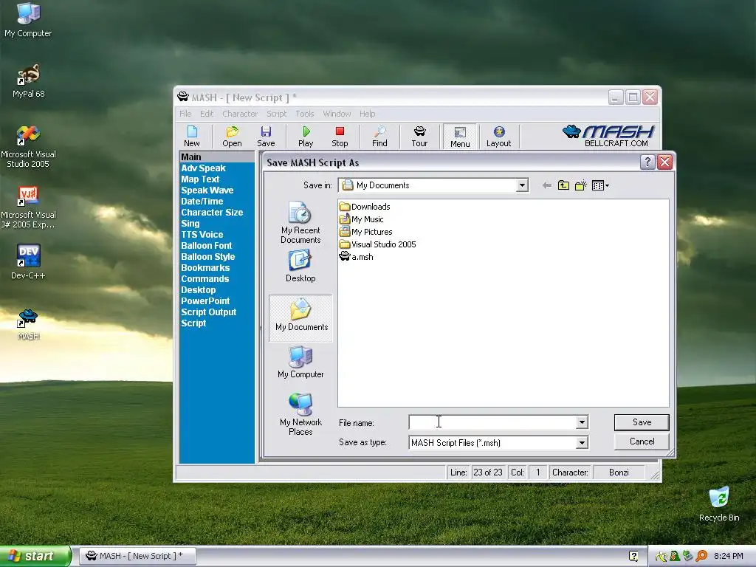Click the Windows start button
The width and height of the screenshot is (756, 567).
[x=35, y=556]
